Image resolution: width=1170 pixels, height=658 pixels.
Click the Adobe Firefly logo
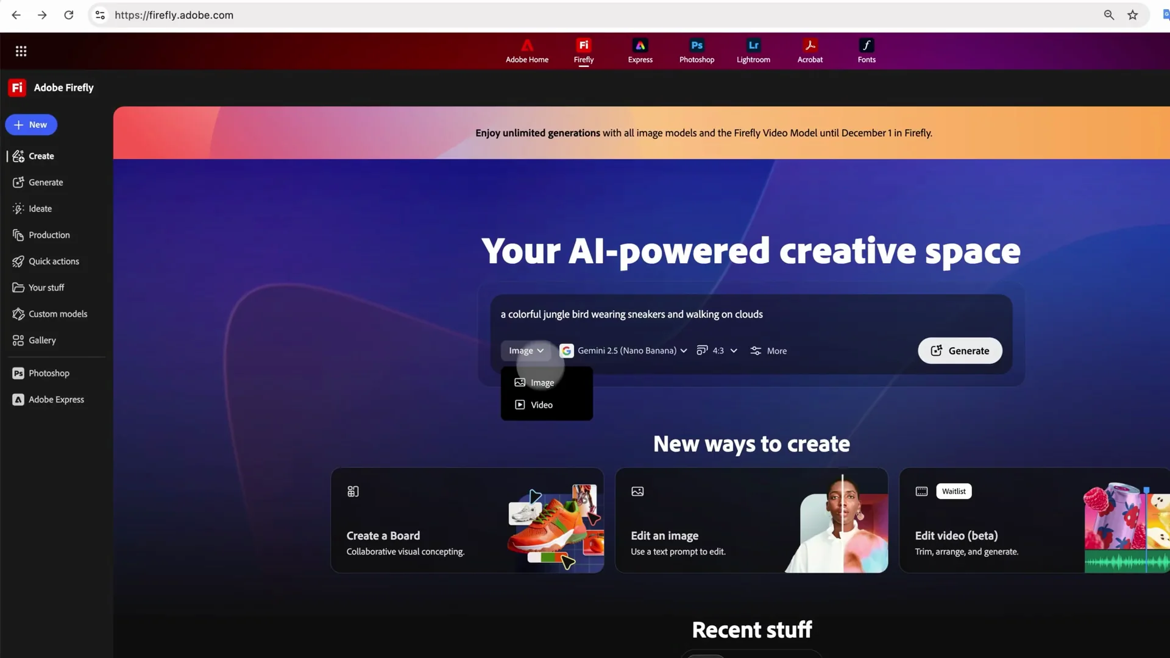pos(51,87)
